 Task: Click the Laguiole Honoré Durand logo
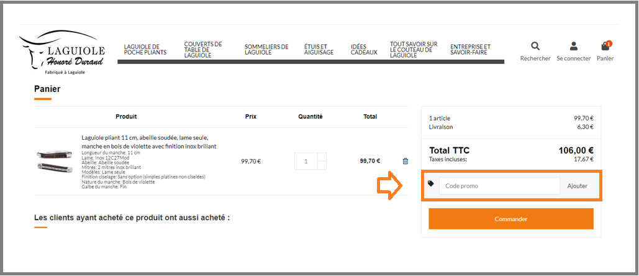[62, 53]
